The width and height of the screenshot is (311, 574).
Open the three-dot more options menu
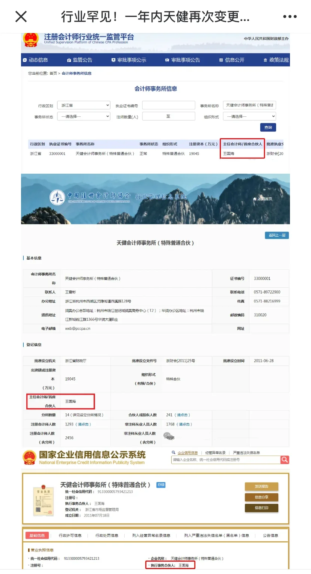[x=290, y=17]
